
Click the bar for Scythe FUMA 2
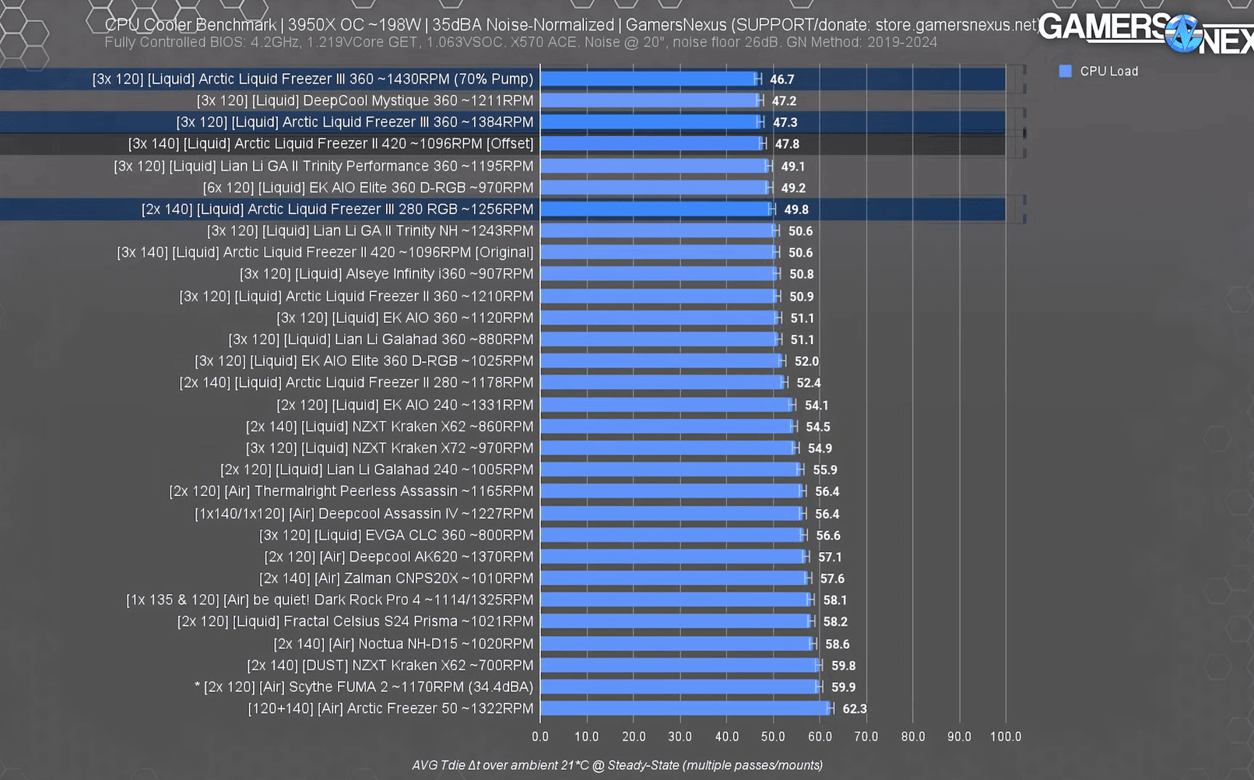tap(680, 687)
